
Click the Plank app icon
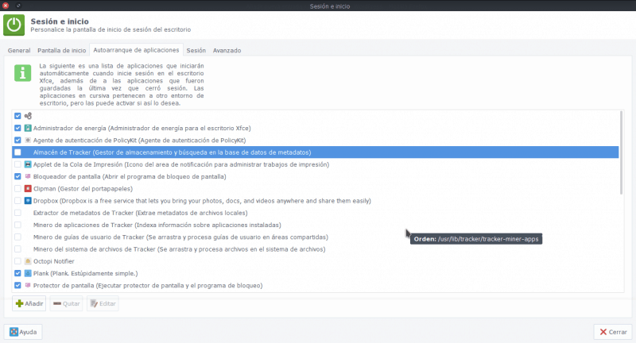click(28, 272)
